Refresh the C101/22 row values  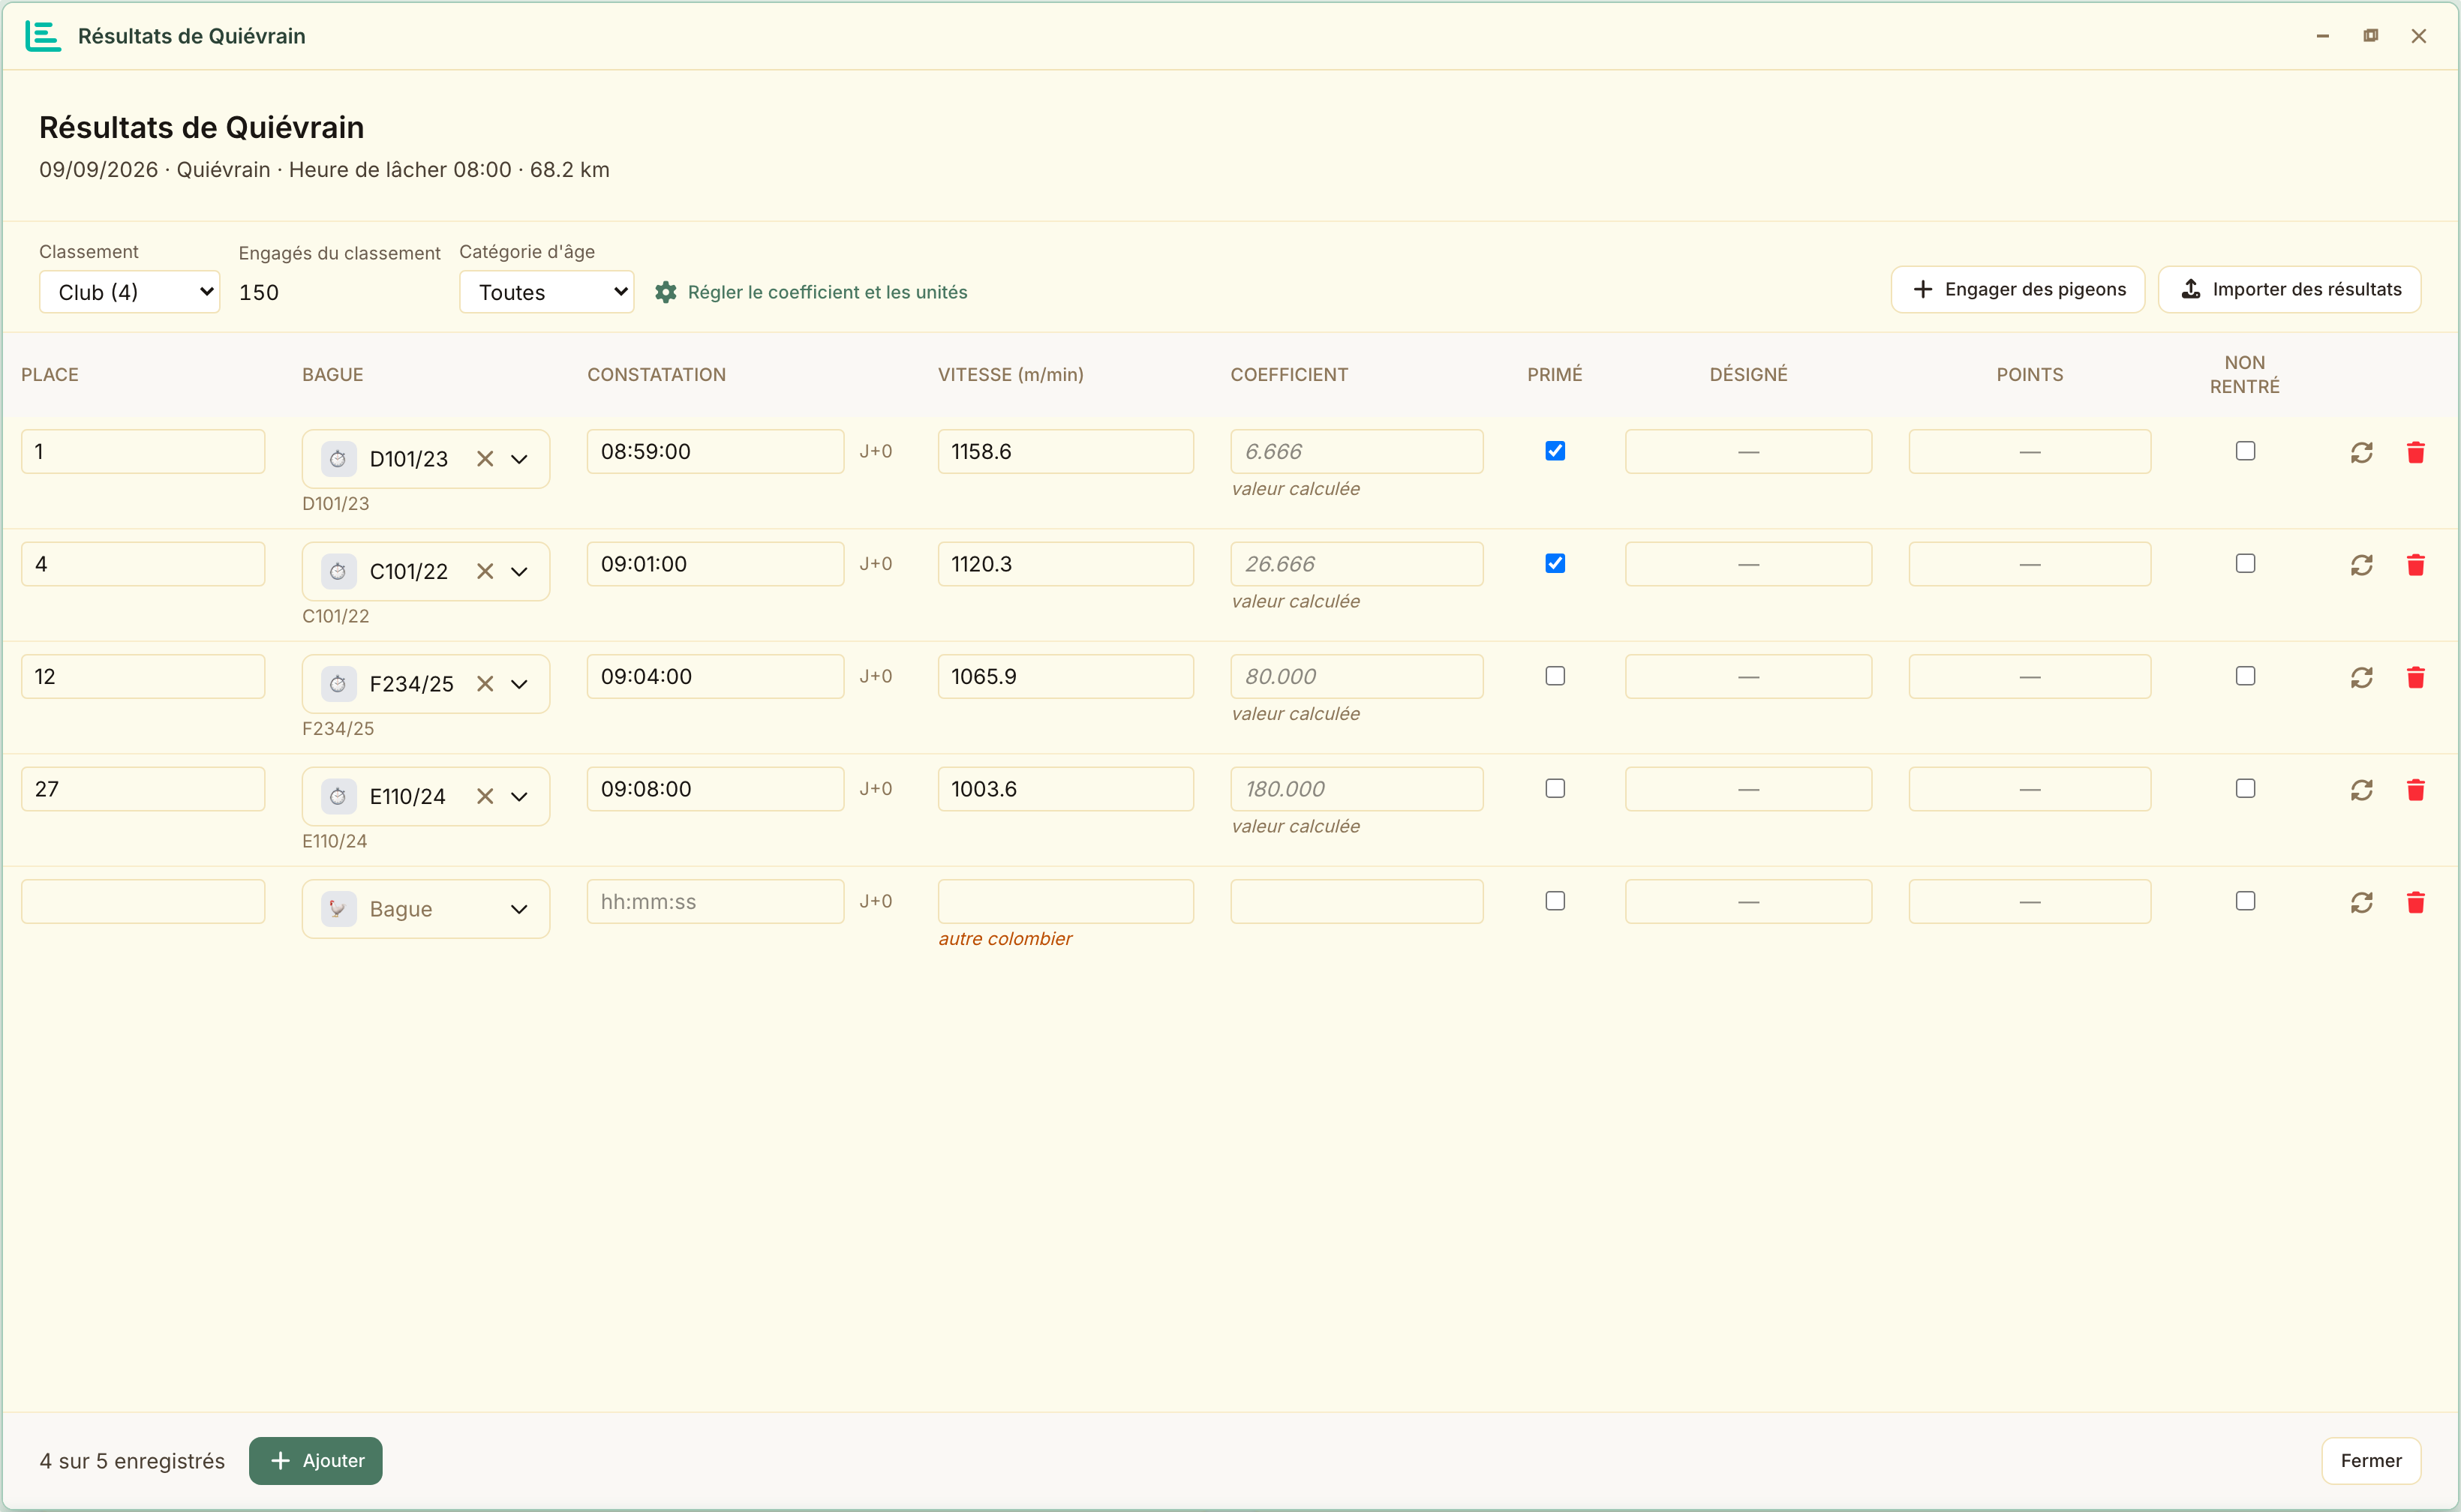(x=2361, y=565)
